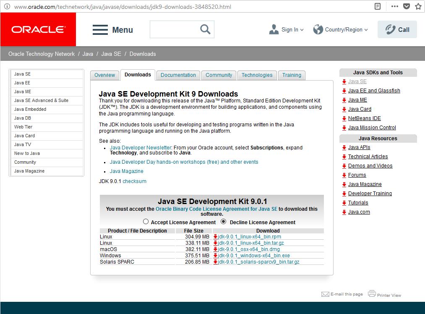Open Demos and Videos link
This screenshot has width=425, height=314.
pyautogui.click(x=370, y=166)
